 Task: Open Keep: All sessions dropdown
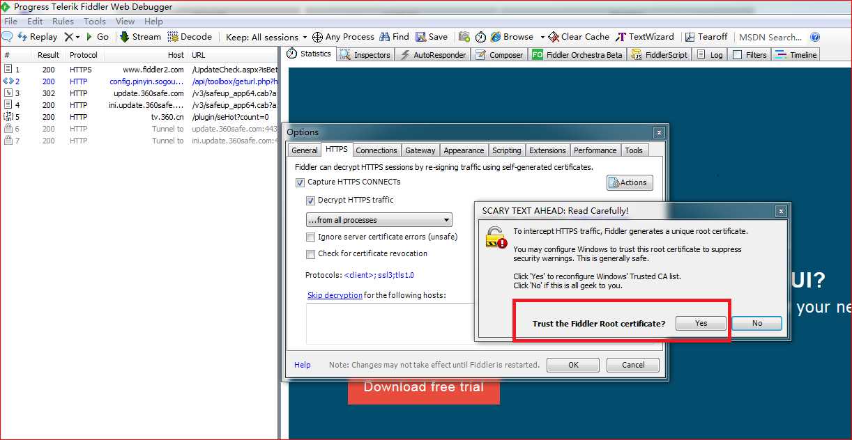click(266, 37)
